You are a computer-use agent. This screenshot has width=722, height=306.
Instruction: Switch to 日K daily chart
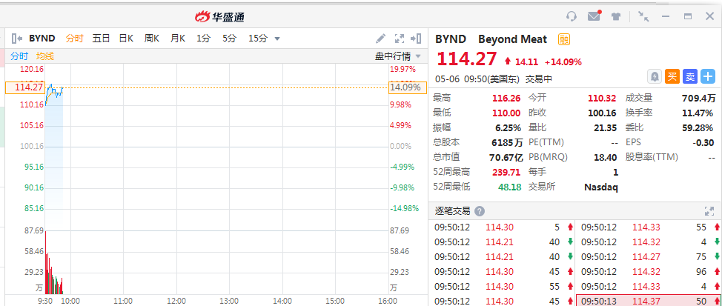(x=126, y=39)
